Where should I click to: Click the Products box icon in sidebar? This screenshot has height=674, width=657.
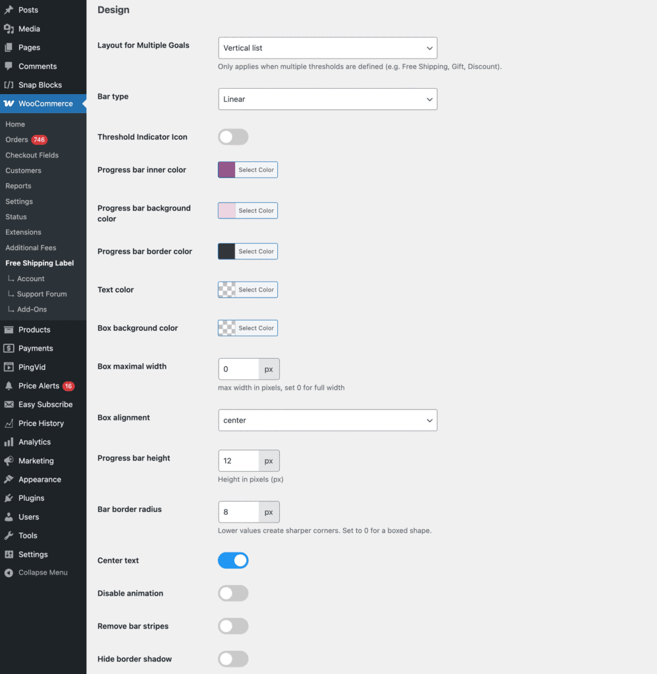pyautogui.click(x=9, y=330)
